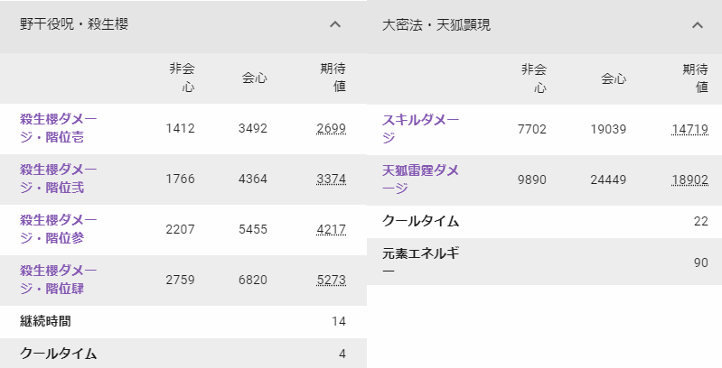Image resolution: width=722 pixels, height=368 pixels.
Task: Click the 天狐雷霆ダメージ link
Action: click(421, 179)
